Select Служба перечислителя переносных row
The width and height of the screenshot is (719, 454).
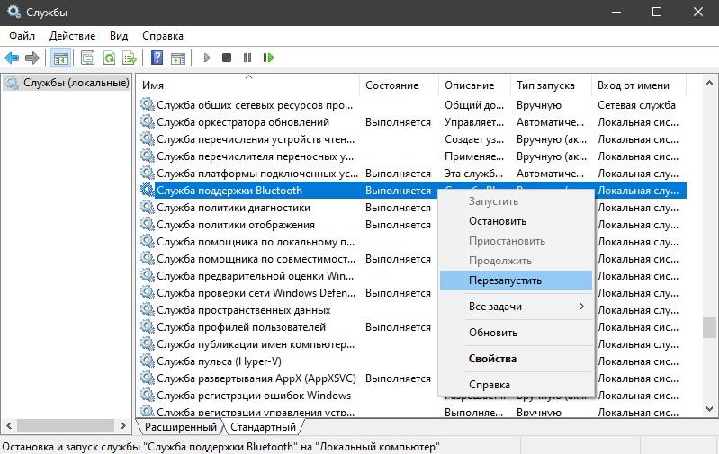[x=413, y=156]
